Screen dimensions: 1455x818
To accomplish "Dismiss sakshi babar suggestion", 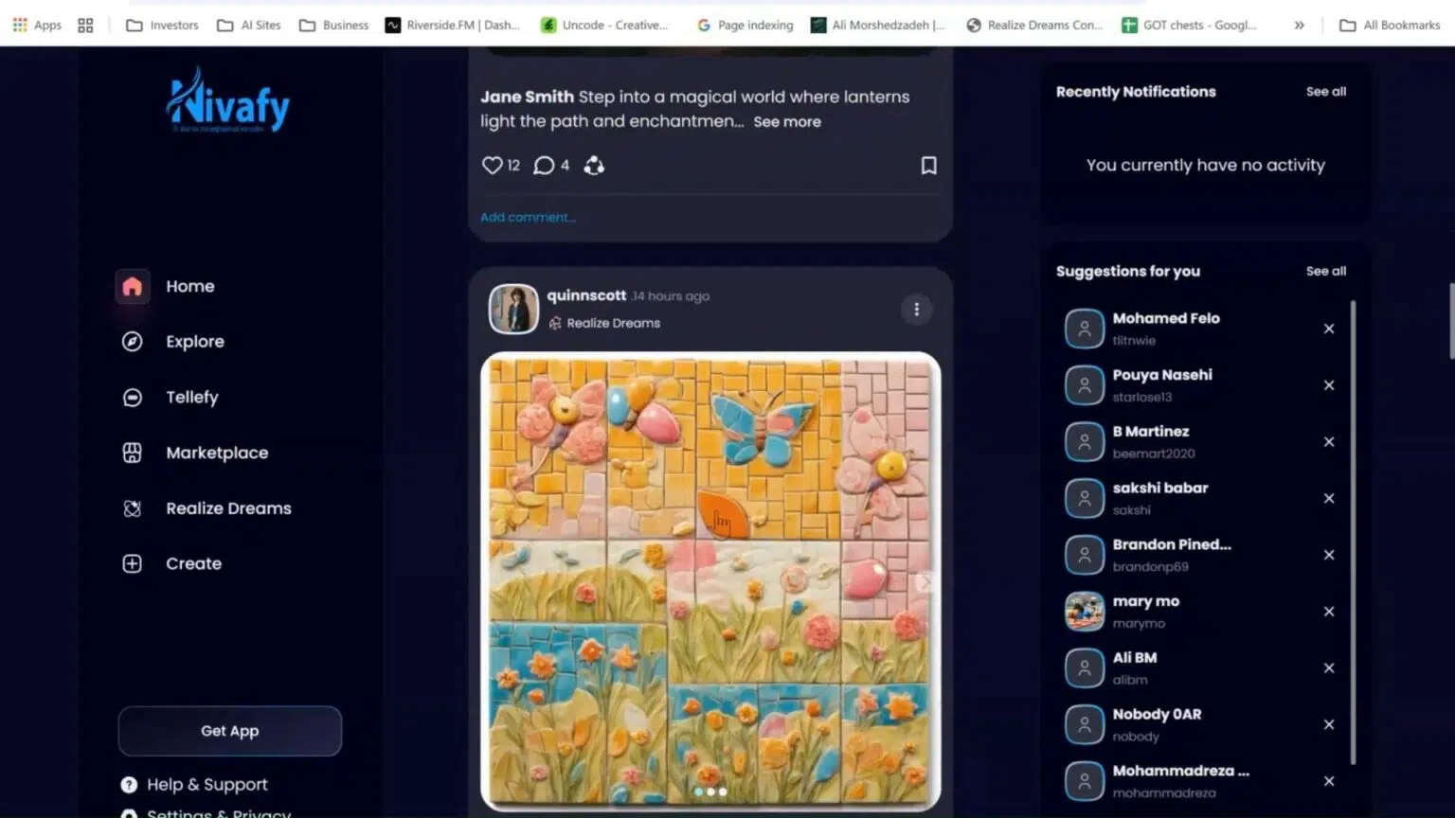I will tap(1329, 498).
